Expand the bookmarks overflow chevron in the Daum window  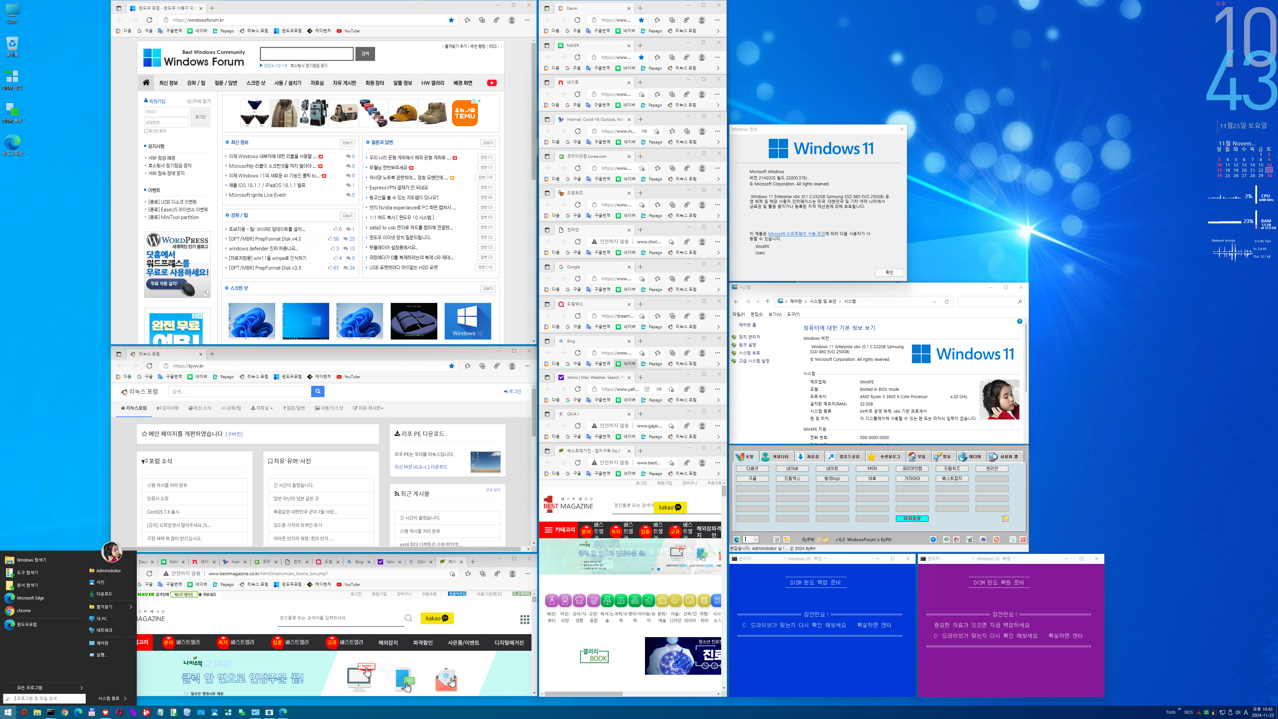[x=718, y=31]
